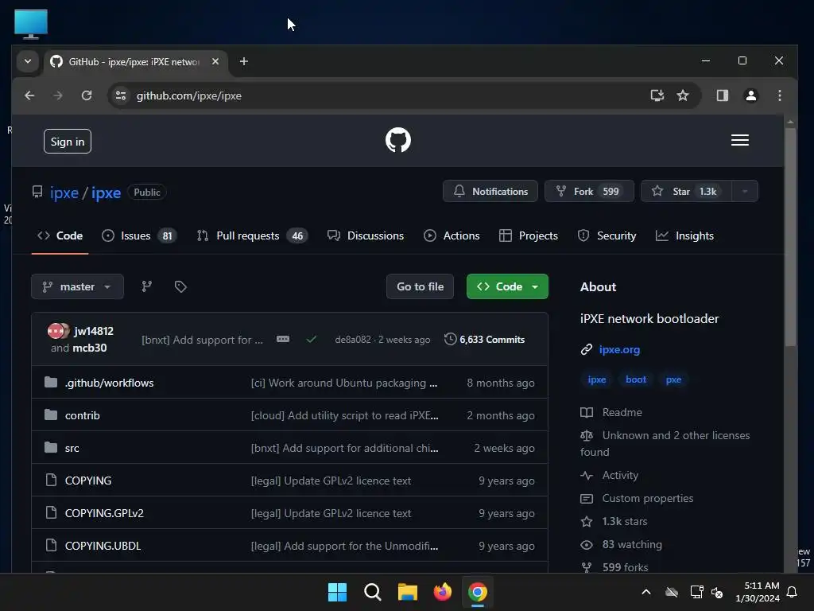Go back to previous page
This screenshot has width=814, height=611.
[x=29, y=95]
